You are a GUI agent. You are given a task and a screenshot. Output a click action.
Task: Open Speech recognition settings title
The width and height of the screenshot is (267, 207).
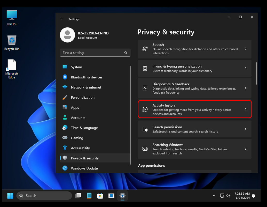pyautogui.click(x=158, y=45)
